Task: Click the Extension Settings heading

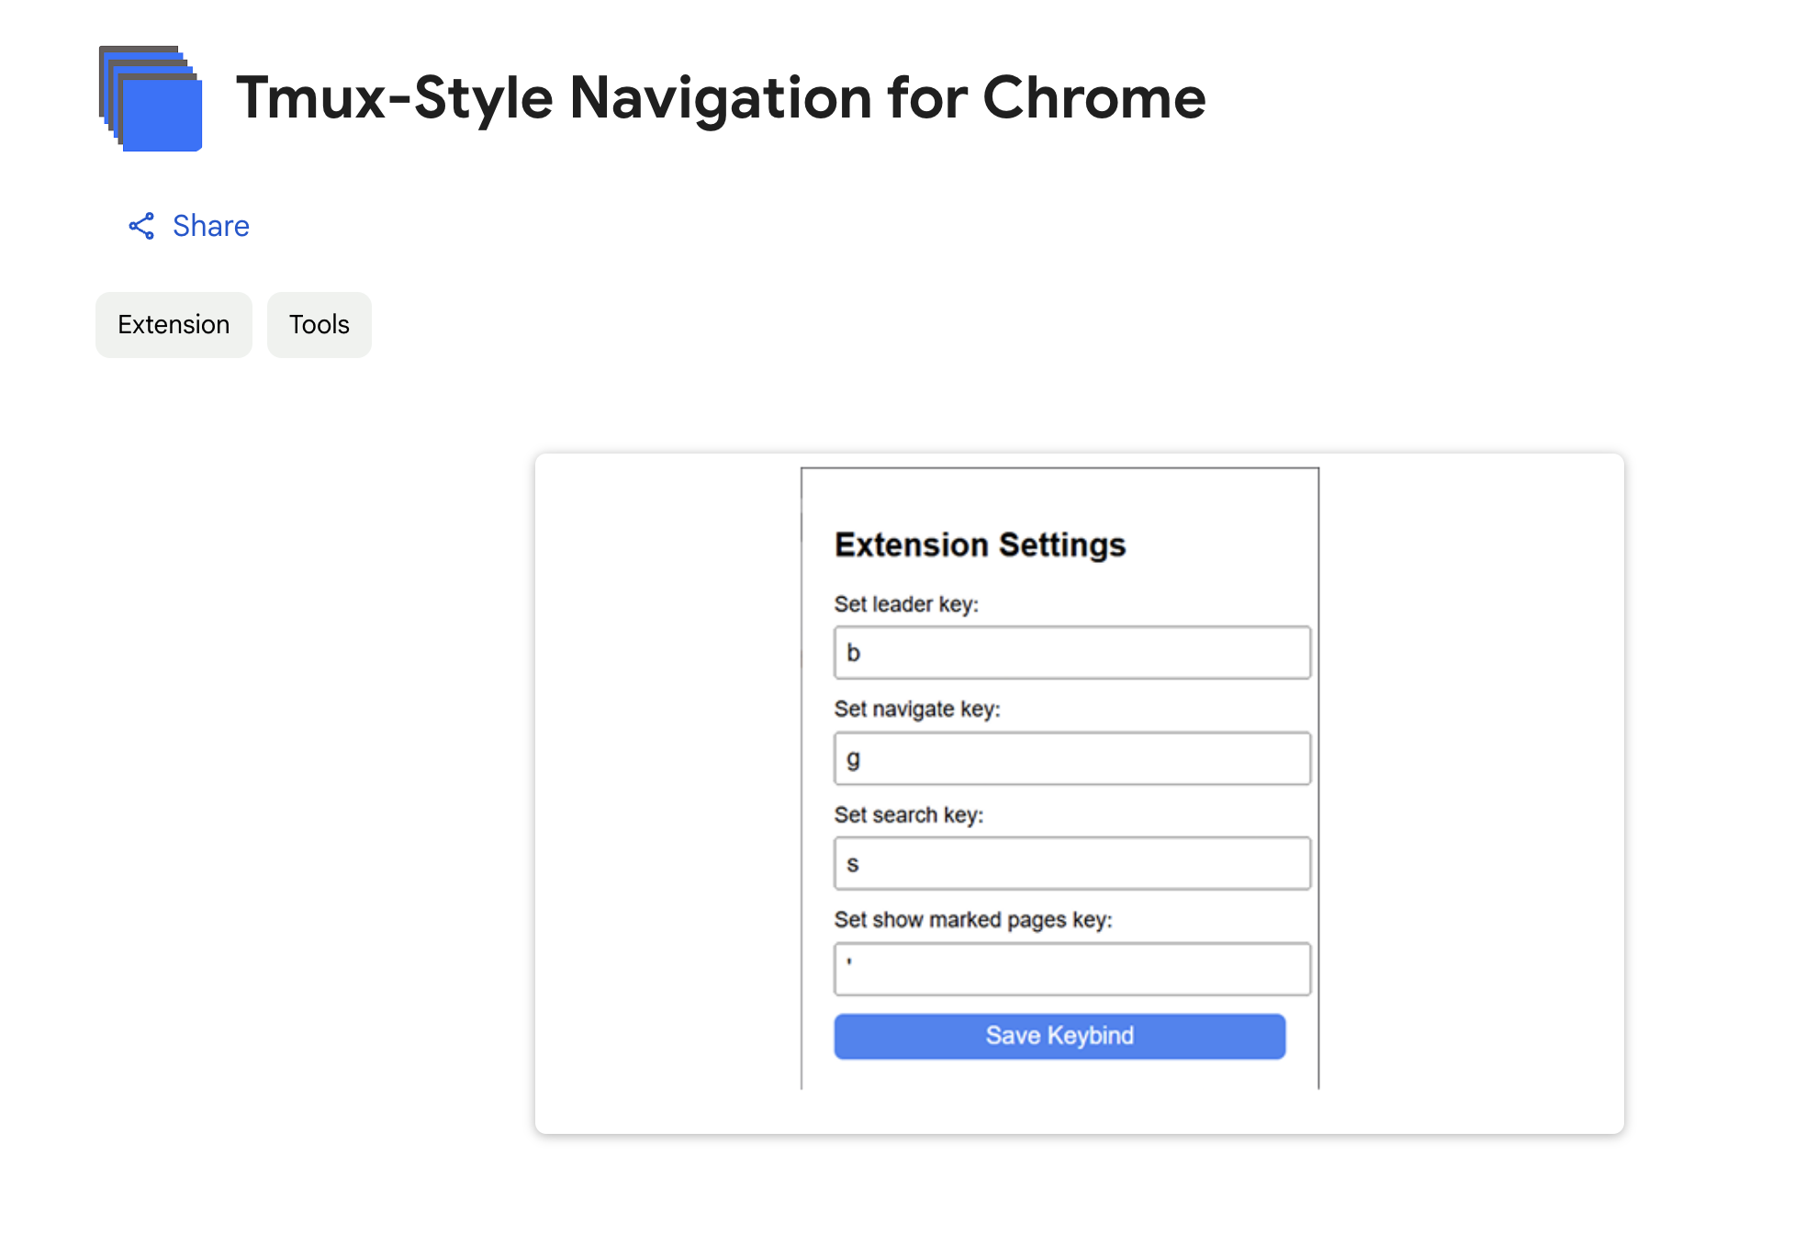Action: tap(980, 545)
